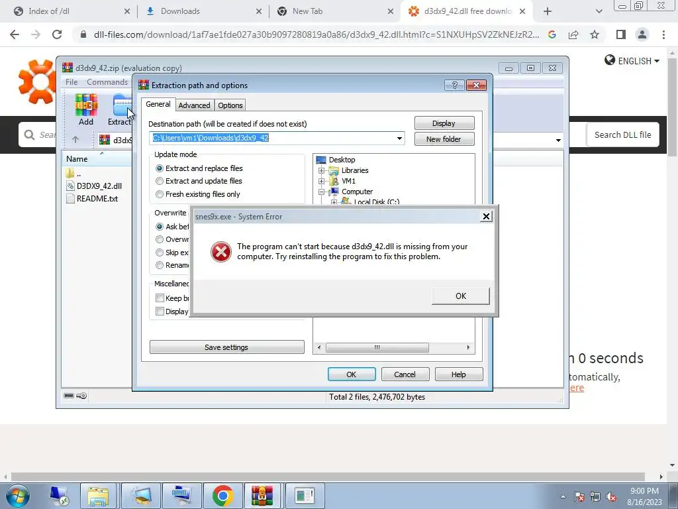678x509 pixels.
Task: Click the New folder button
Action: click(444, 139)
